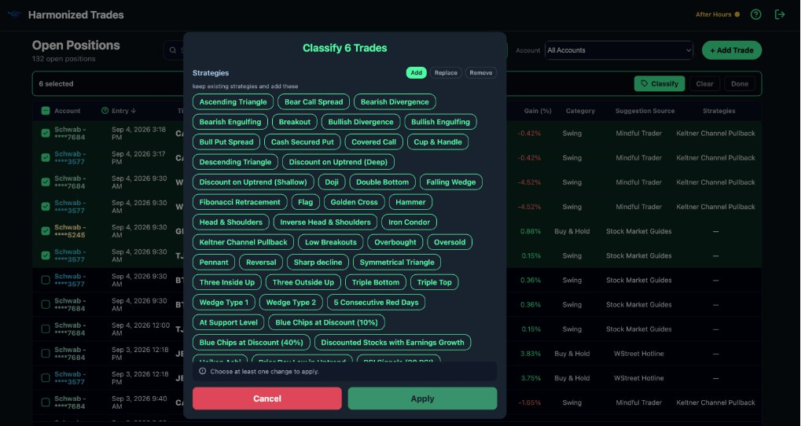Select the Symmetrical Triangle strategy
This screenshot has width=805, height=426.
397,262
